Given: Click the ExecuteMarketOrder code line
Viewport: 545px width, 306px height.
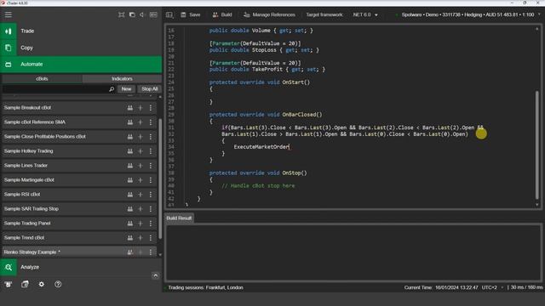Looking at the screenshot, I should click(261, 147).
